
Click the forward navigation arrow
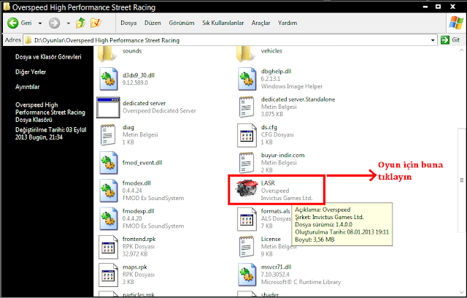pos(54,23)
